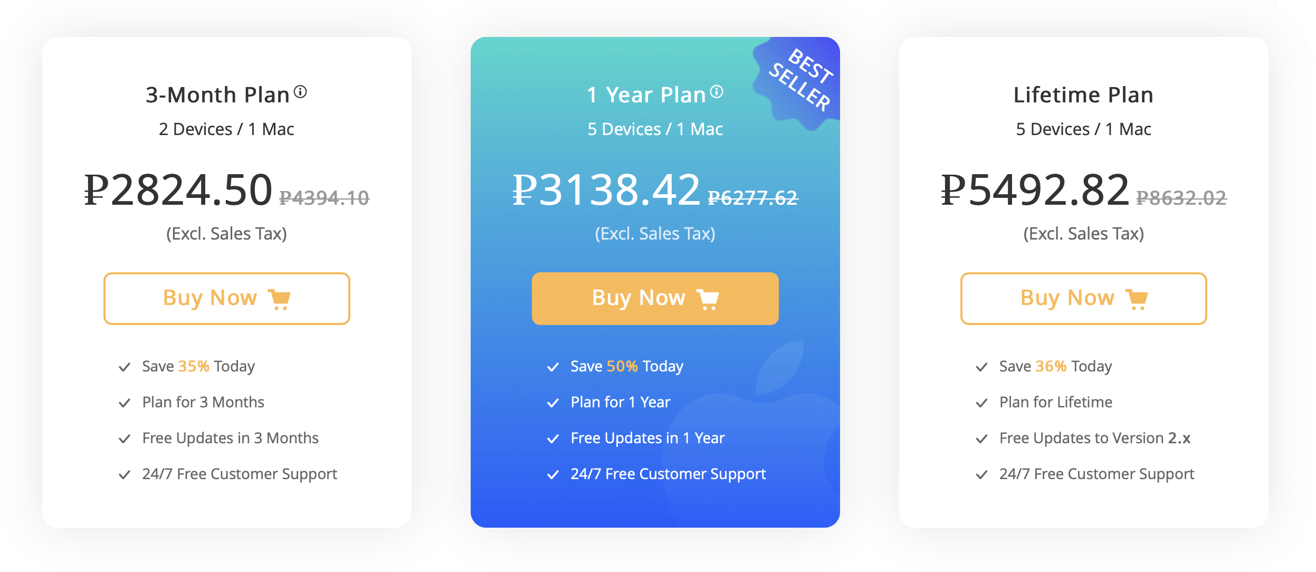Click the ₱3138.42 price on the 1 Year card
The image size is (1316, 572).
[607, 190]
